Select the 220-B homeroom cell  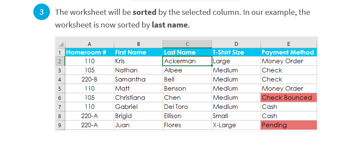coord(89,79)
